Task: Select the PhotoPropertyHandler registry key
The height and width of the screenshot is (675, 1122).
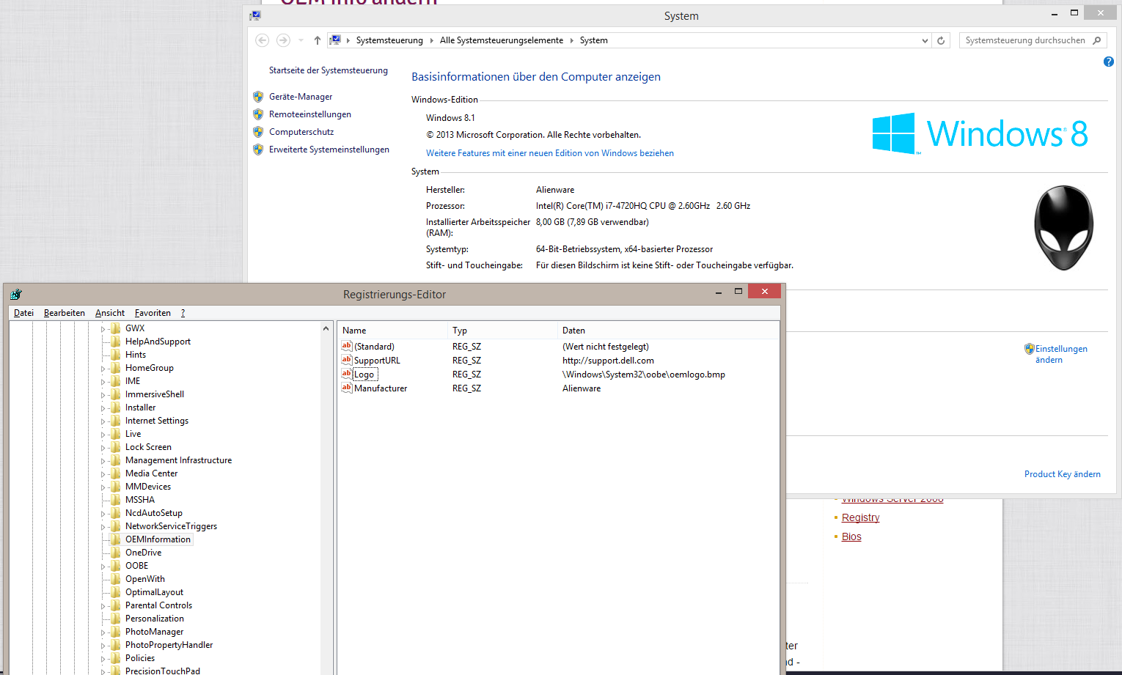Action: point(169,645)
